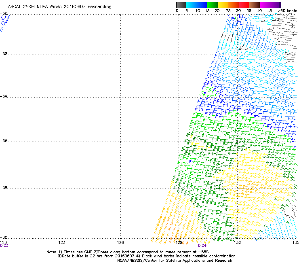Click the -54 latitude axis label
The height and width of the screenshot is (263, 299).
tap(4, 96)
